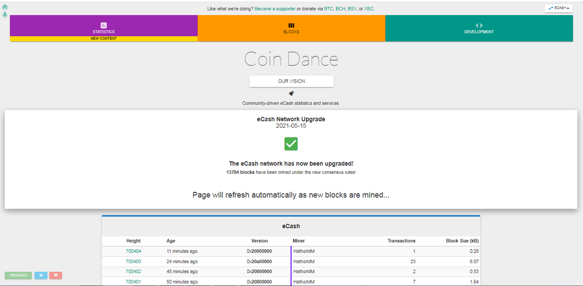This screenshot has height=286, width=583.
Task: Click the Height column header
Action: coord(133,241)
